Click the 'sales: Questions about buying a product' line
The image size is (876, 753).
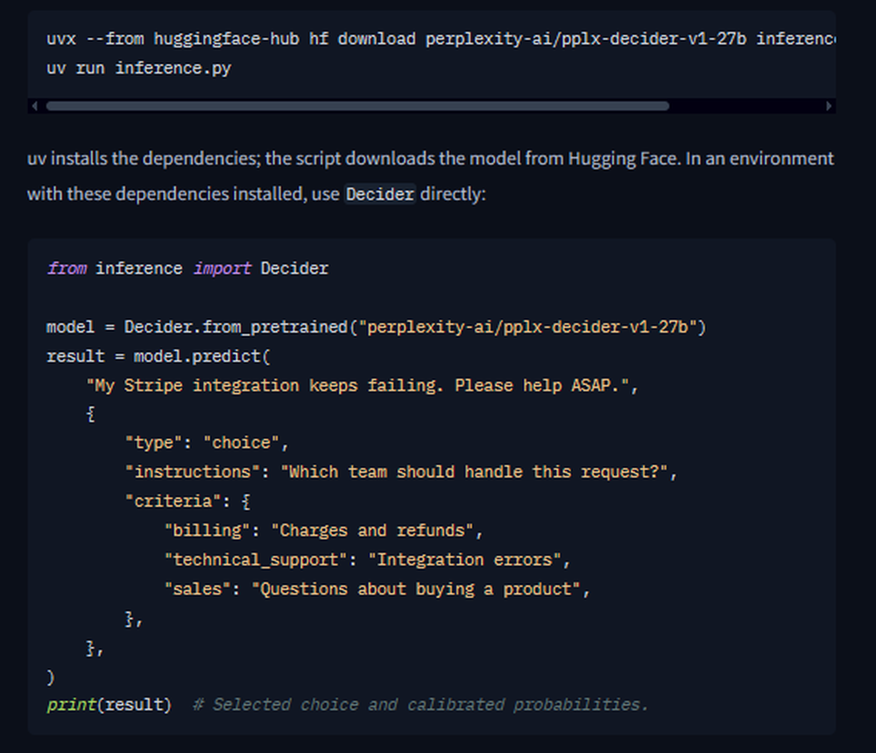tap(377, 588)
